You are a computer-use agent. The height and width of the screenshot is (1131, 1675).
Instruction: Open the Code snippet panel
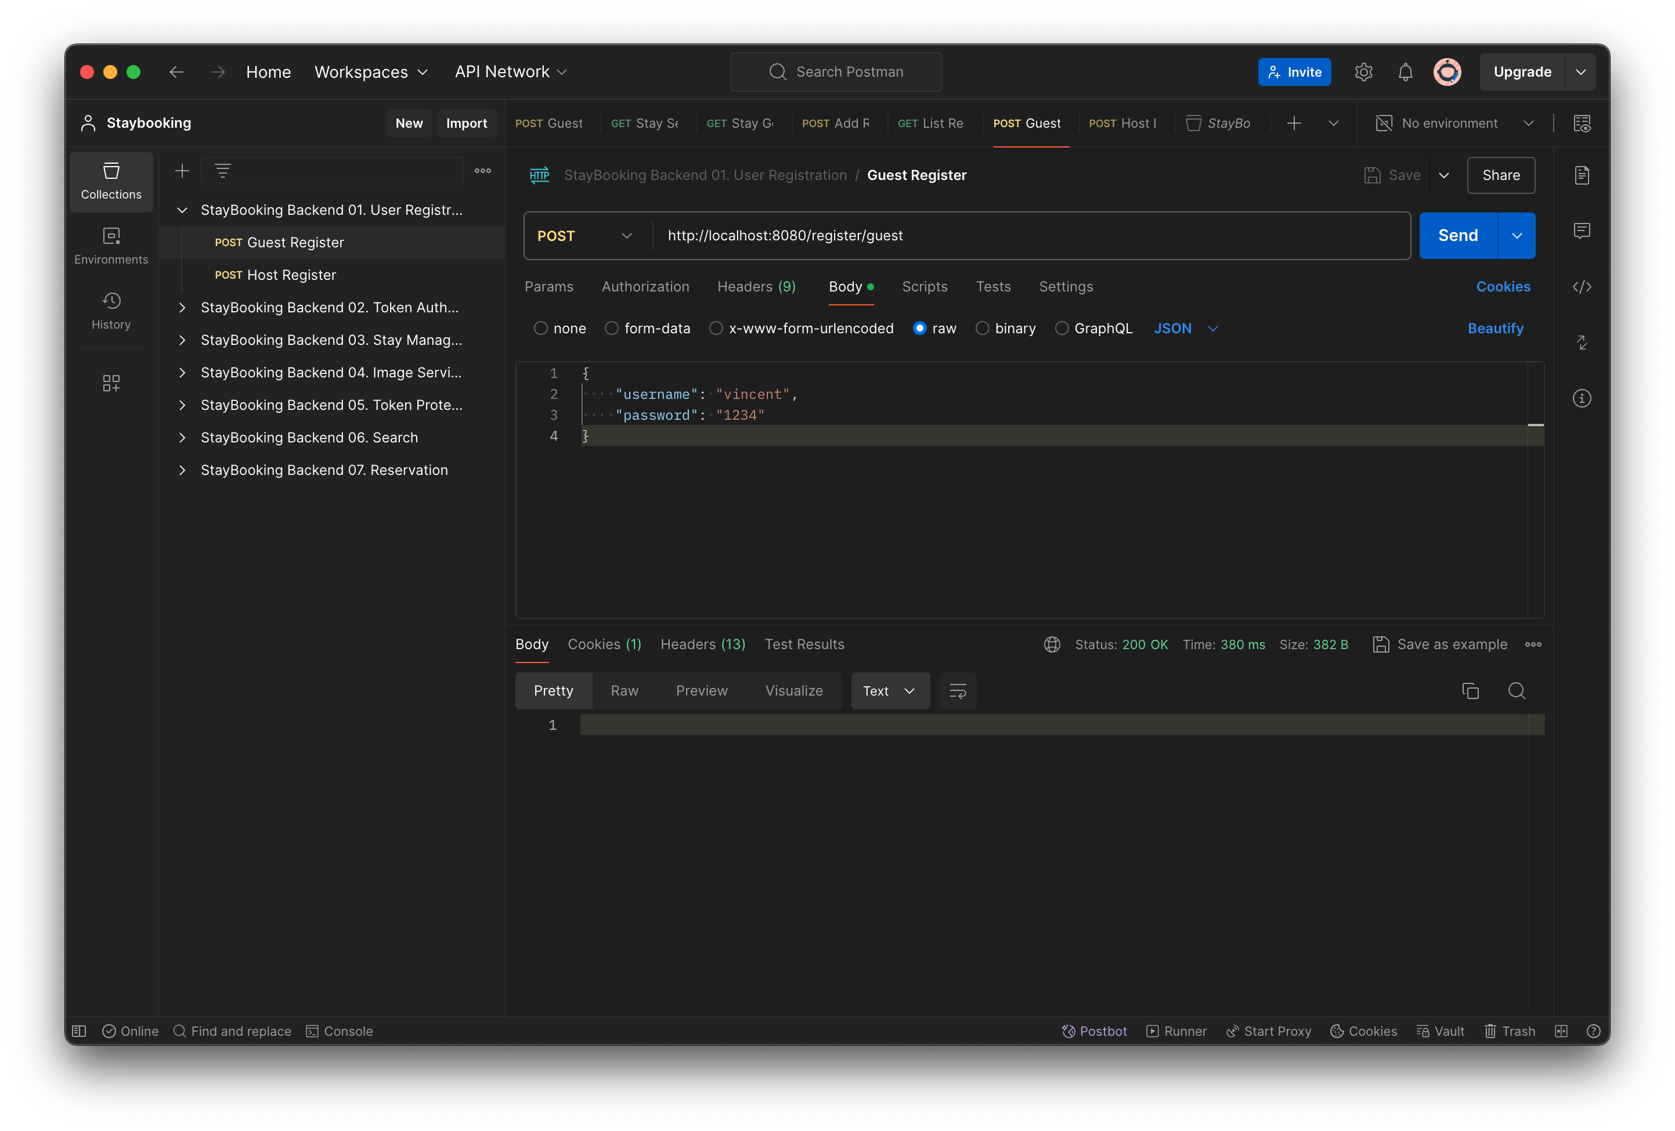[x=1583, y=286]
